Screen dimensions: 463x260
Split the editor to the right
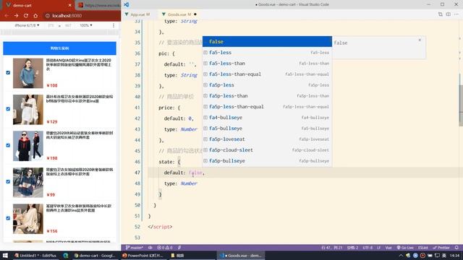pos(449,14)
